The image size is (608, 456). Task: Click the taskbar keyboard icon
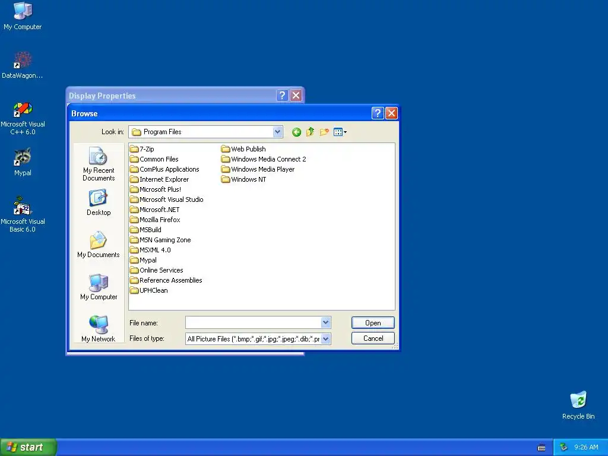[x=541, y=448]
